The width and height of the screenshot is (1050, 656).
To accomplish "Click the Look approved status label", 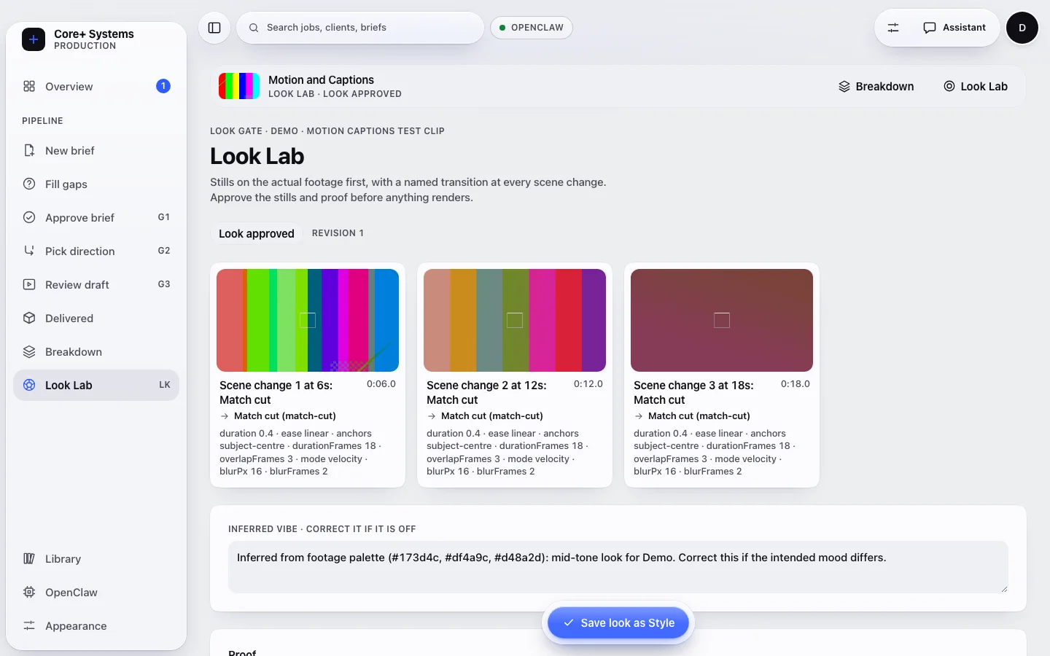I will pos(257,234).
